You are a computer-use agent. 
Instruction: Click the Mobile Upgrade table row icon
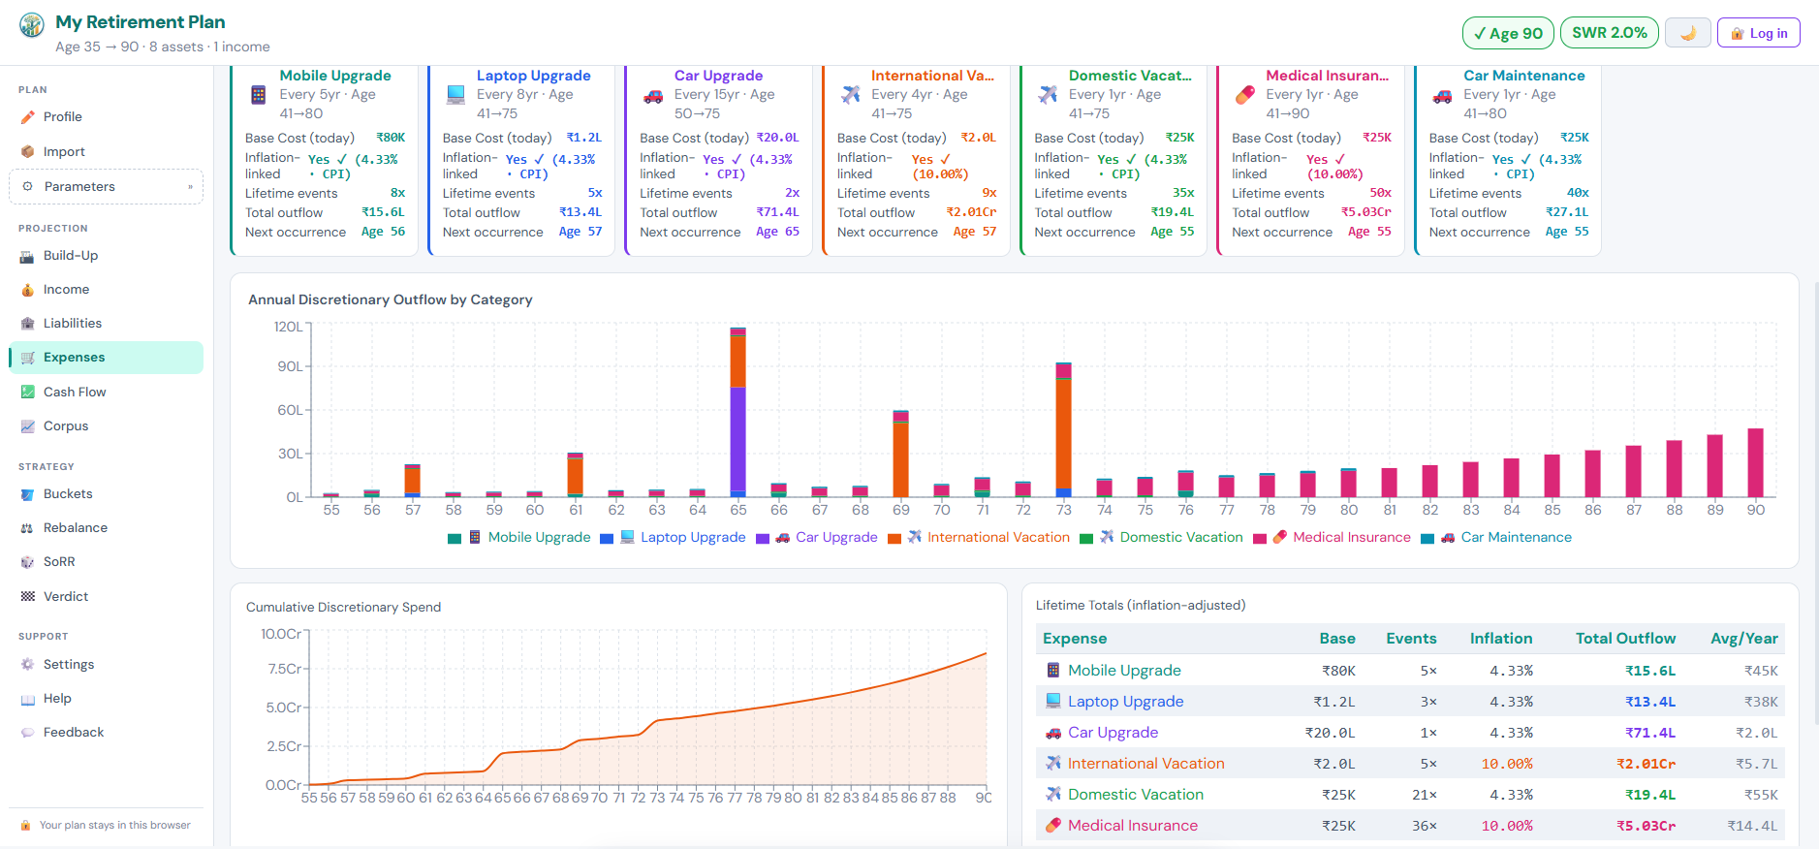pos(1053,671)
